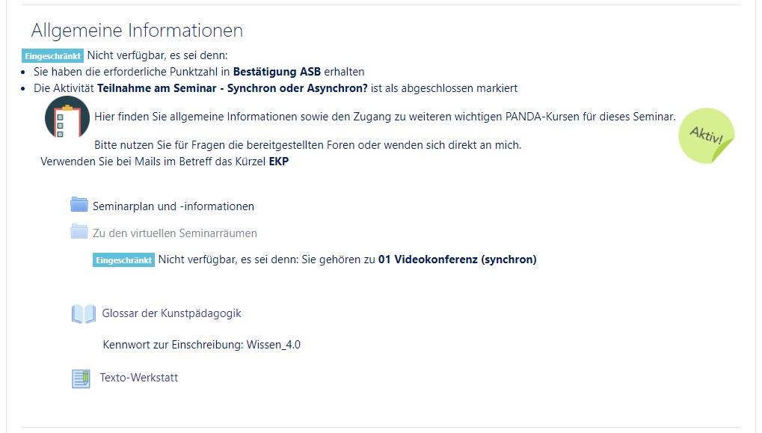Open 'Zu den virtuellen Seminarräumen' link
Image resolution: width=762 pixels, height=433 pixels.
click(x=175, y=233)
